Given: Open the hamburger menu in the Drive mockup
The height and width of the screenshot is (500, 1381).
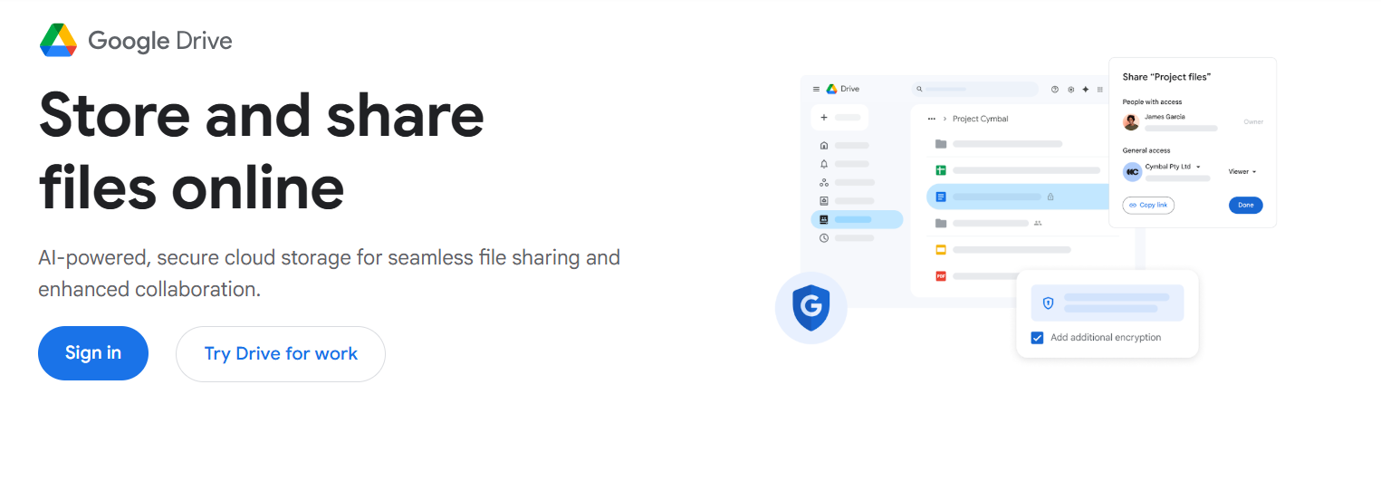Looking at the screenshot, I should pos(816,89).
